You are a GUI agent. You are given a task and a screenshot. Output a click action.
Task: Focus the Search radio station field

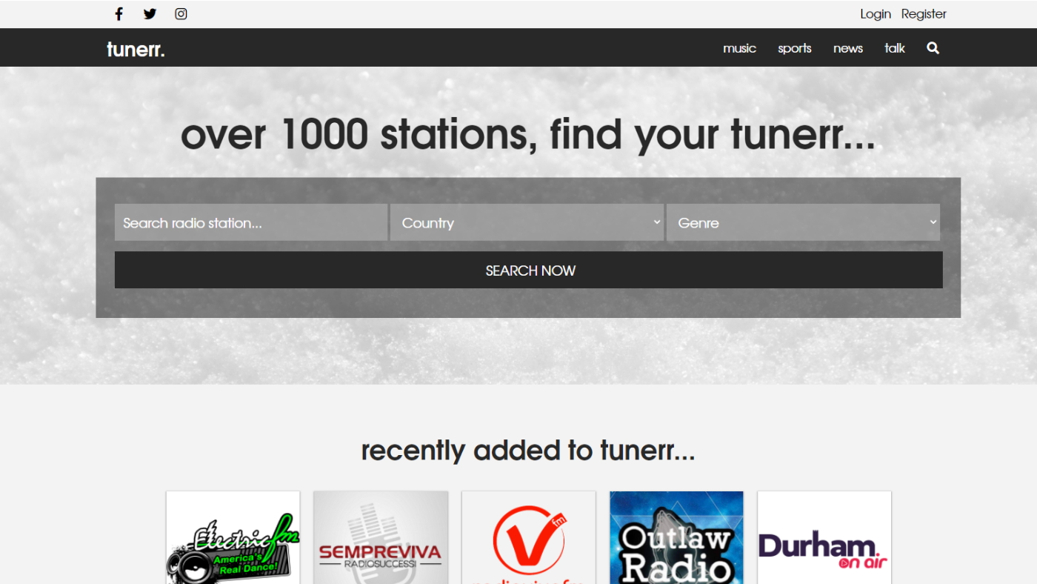point(251,222)
